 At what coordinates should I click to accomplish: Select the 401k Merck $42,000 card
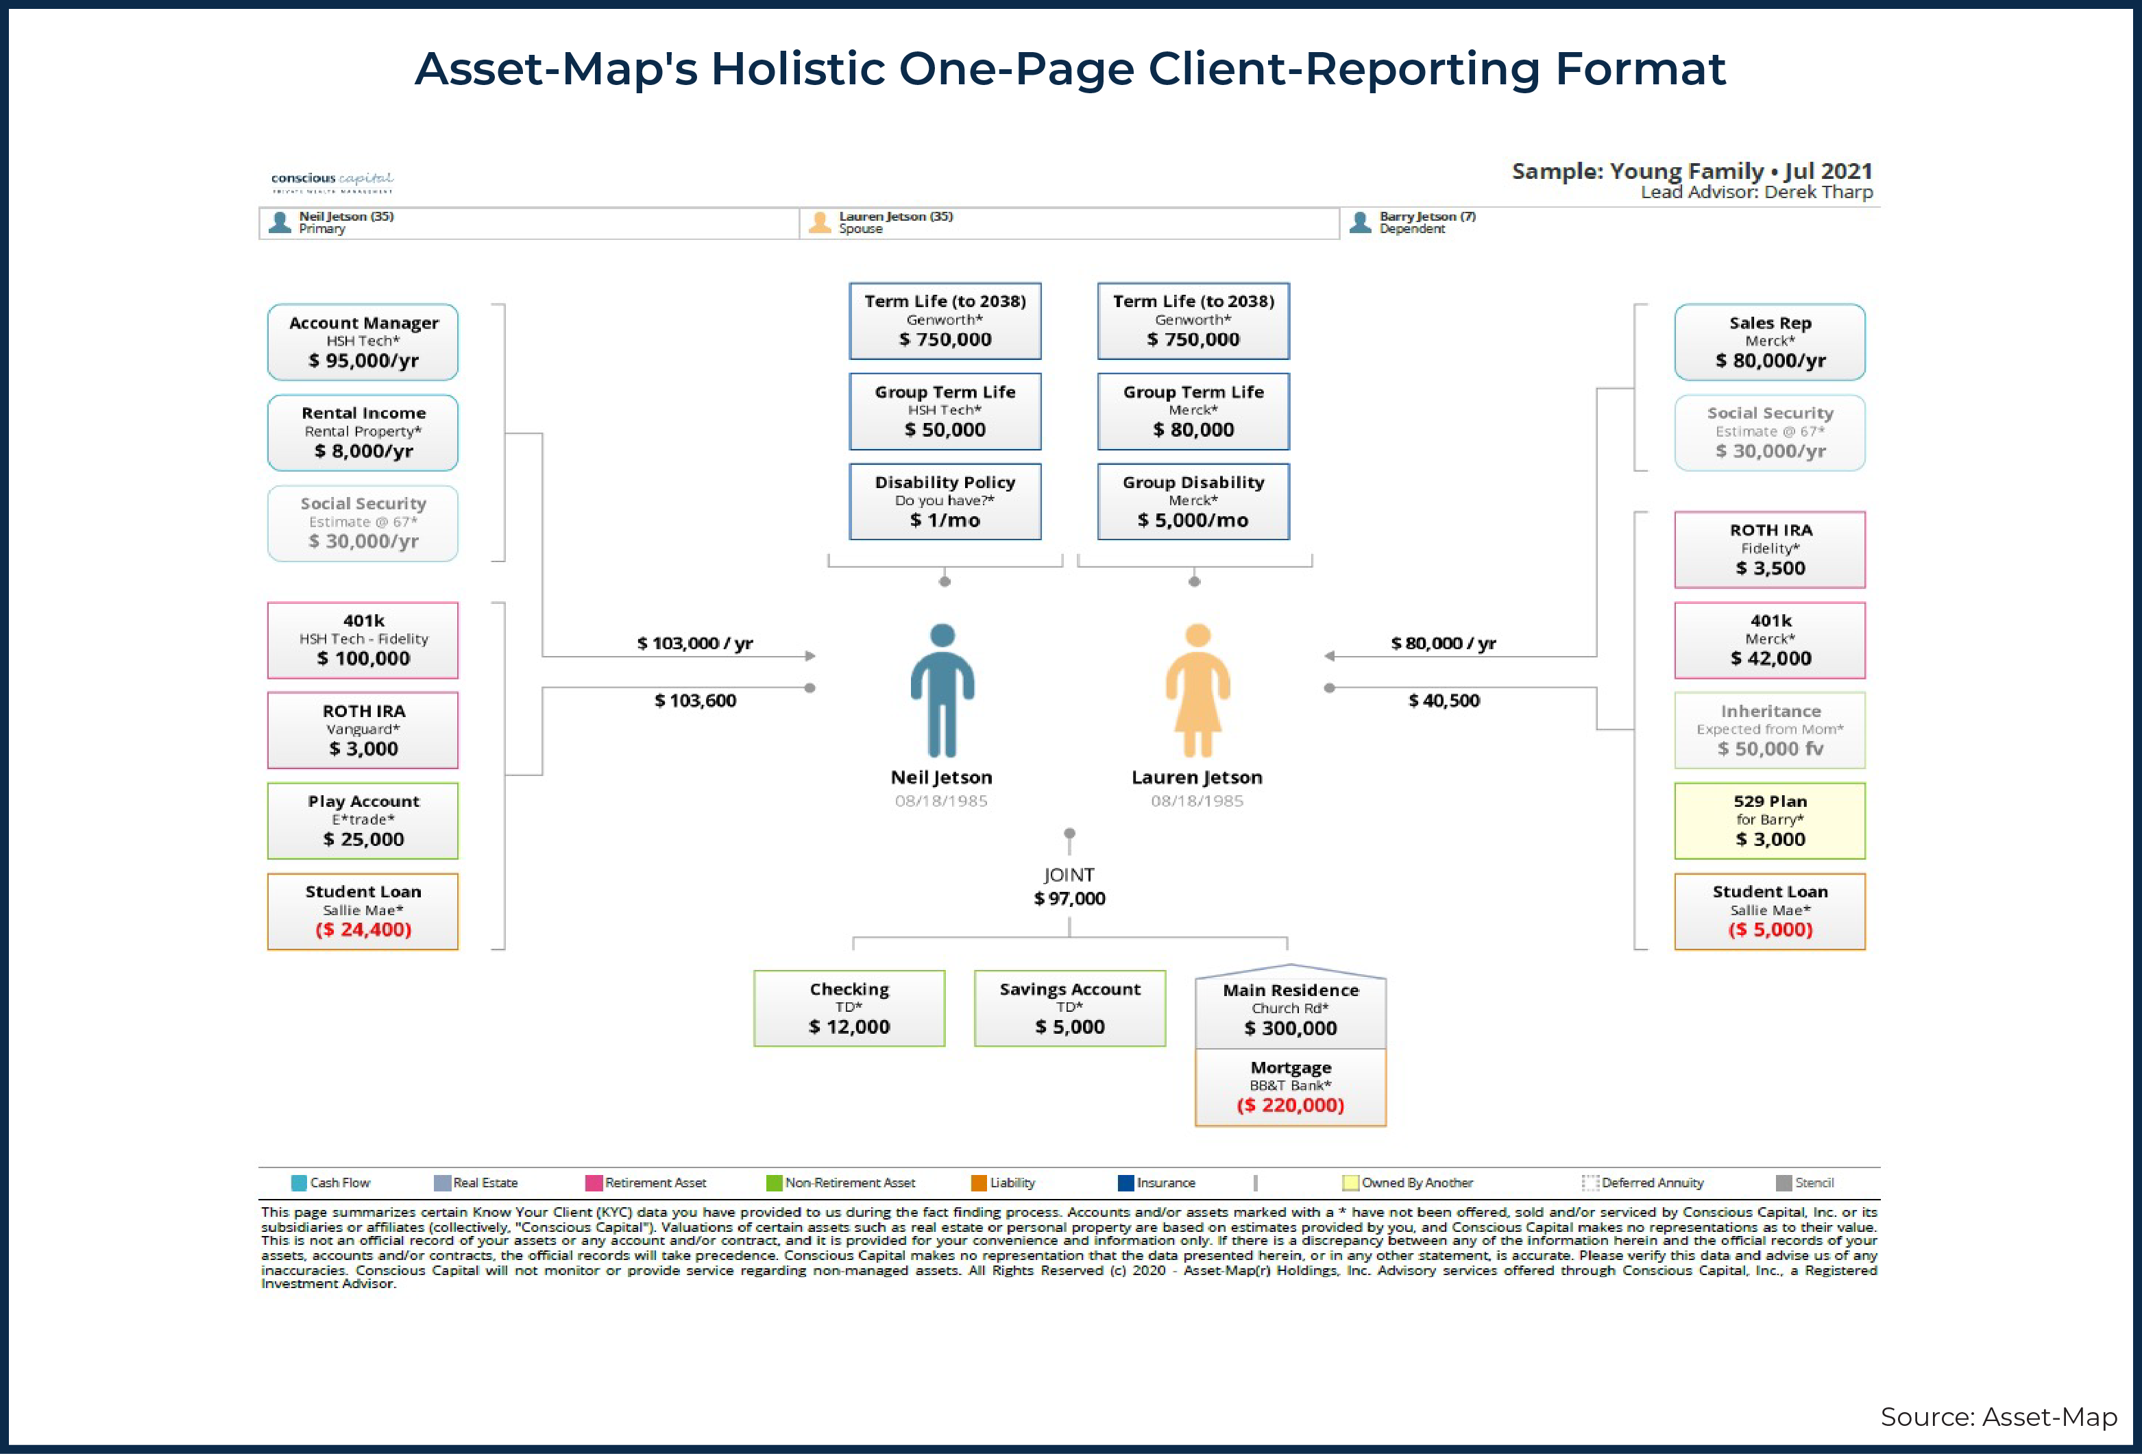(1770, 640)
